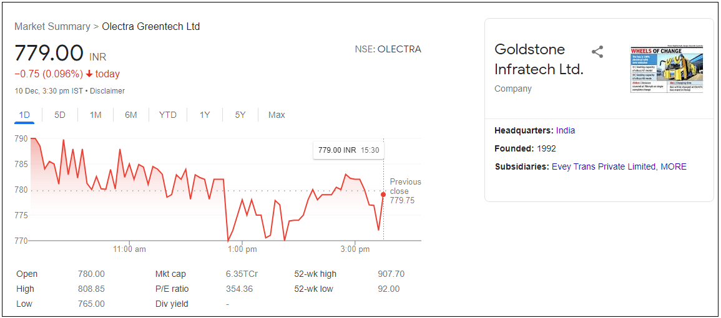Image resolution: width=721 pixels, height=318 pixels.
Task: Open Evey Trans Private Limited link
Action: coord(603,167)
